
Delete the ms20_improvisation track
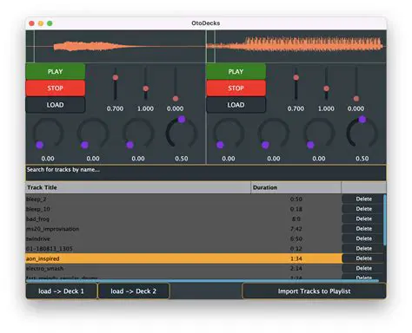point(363,229)
